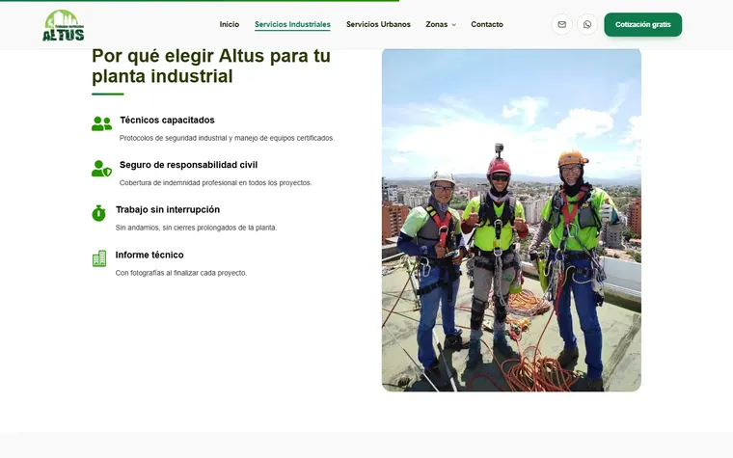Click the Técnicos capacitados title
This screenshot has height=458, width=733.
[167, 121]
